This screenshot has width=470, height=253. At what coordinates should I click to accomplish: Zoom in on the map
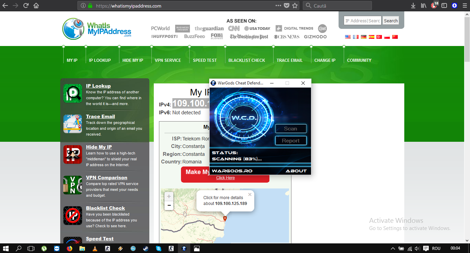pyautogui.click(x=169, y=197)
